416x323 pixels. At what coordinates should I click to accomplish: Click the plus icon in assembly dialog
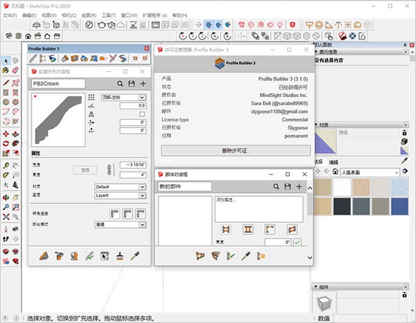pos(299,186)
